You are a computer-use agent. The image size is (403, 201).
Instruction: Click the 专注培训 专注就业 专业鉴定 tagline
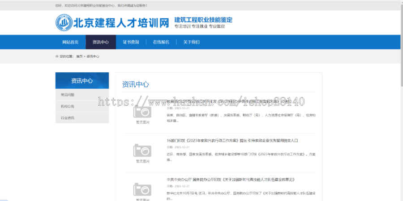(200, 26)
